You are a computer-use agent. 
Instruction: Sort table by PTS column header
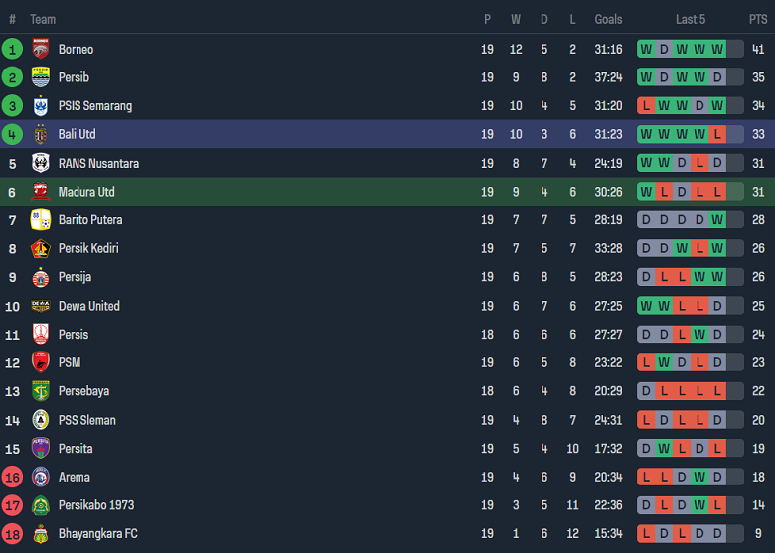coord(758,19)
